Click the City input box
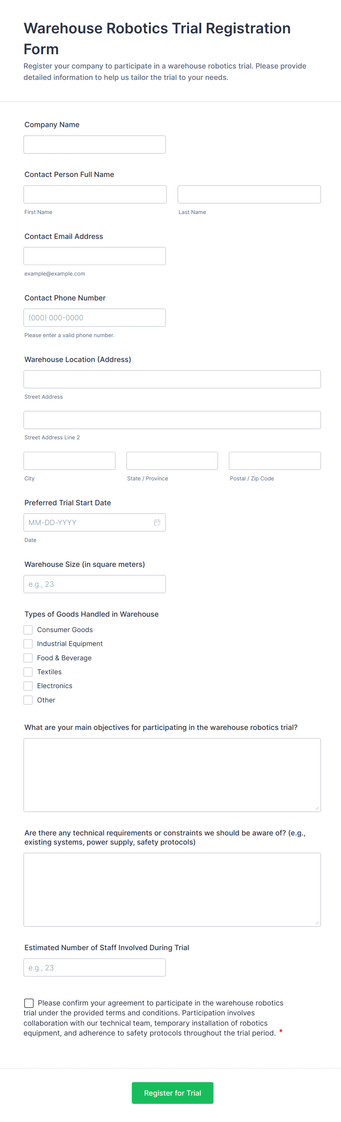The width and height of the screenshot is (341, 1122). (x=69, y=460)
